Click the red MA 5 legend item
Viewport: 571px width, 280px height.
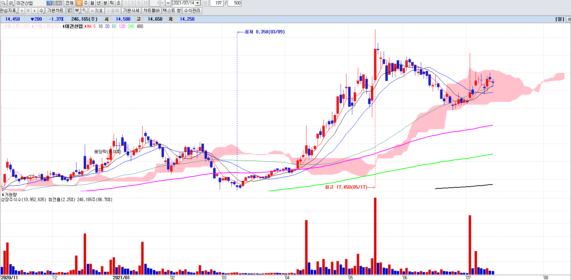click(91, 27)
